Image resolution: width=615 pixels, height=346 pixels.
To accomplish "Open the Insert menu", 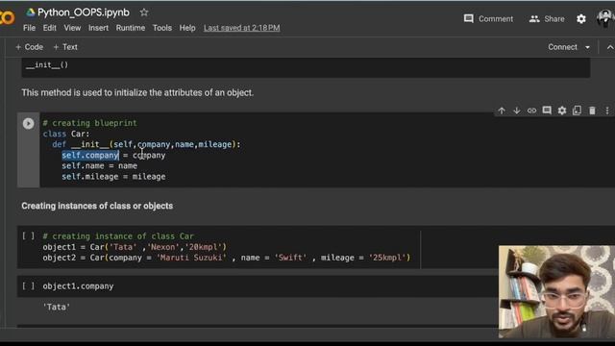I will tap(98, 28).
